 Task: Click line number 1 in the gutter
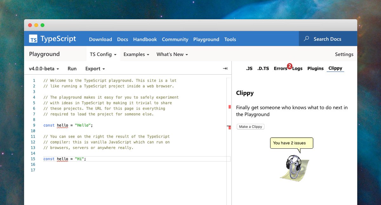tap(34, 80)
